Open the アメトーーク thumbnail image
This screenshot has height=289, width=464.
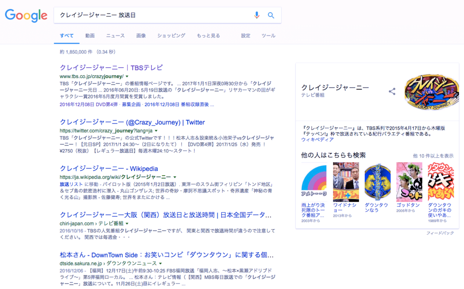pos(314,181)
